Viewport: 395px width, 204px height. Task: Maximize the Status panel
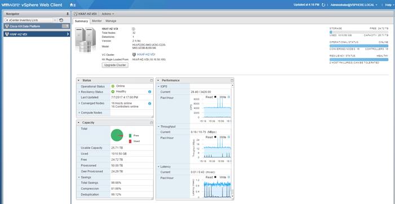coord(152,81)
